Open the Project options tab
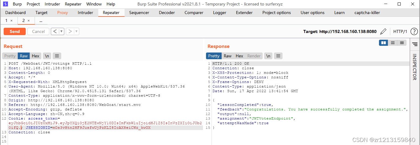The image size is (420, 145). coord(276,13)
